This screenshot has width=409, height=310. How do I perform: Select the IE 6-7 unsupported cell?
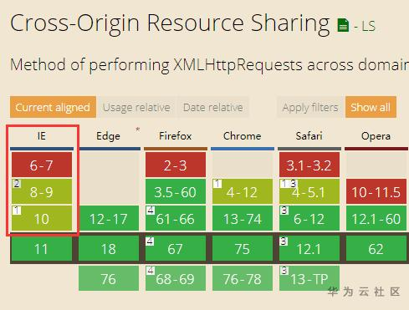pyautogui.click(x=42, y=165)
